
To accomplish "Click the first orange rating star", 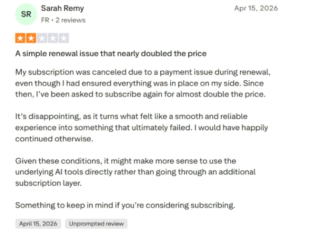I will (x=20, y=38).
